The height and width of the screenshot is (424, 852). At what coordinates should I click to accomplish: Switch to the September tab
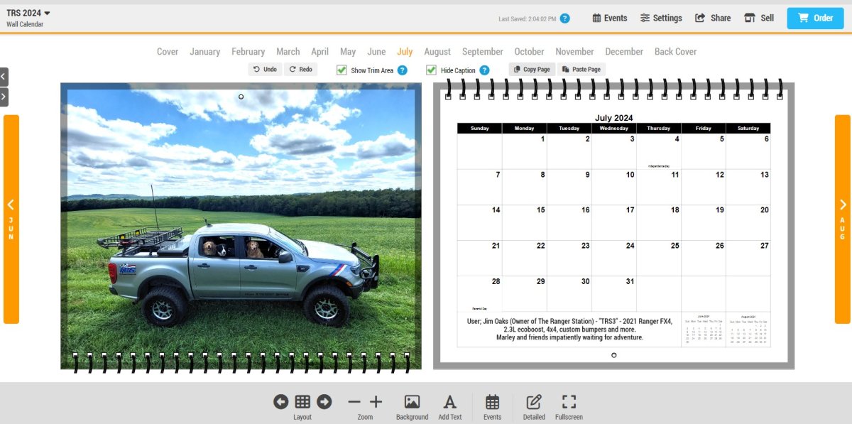(x=483, y=52)
